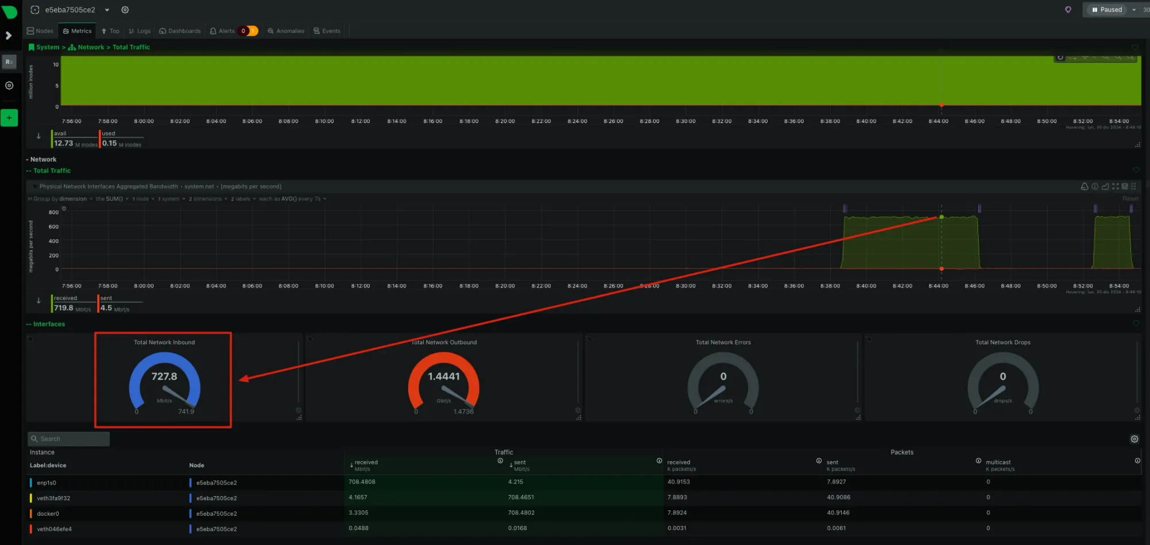The image size is (1150, 545).
Task: Click the info icon on bandwidth chart
Action: click(1095, 186)
